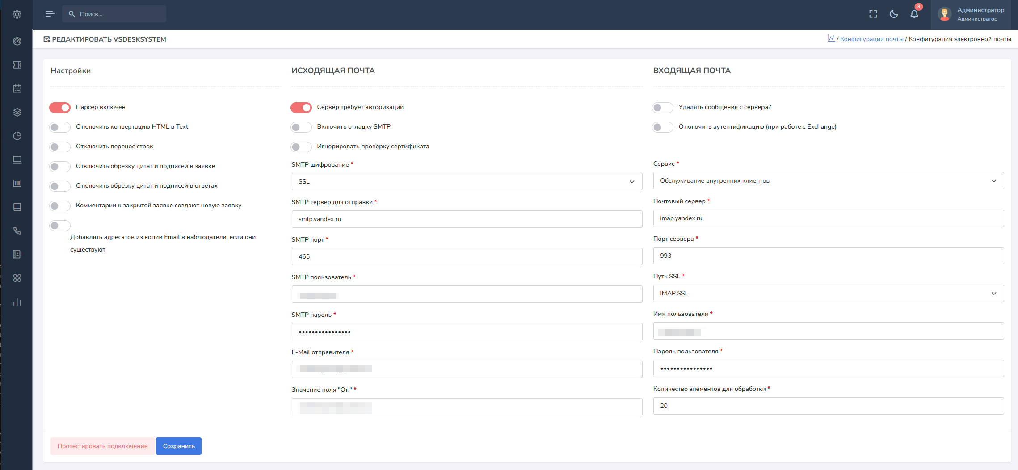The image size is (1018, 470).
Task: Open notifications bell icon
Action: [914, 14]
